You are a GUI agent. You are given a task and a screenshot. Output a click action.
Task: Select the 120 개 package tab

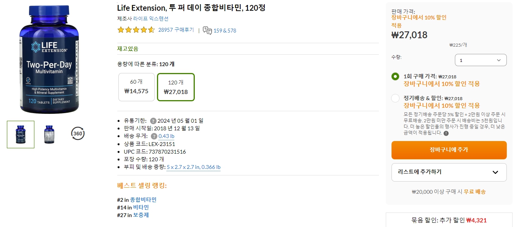click(x=176, y=87)
